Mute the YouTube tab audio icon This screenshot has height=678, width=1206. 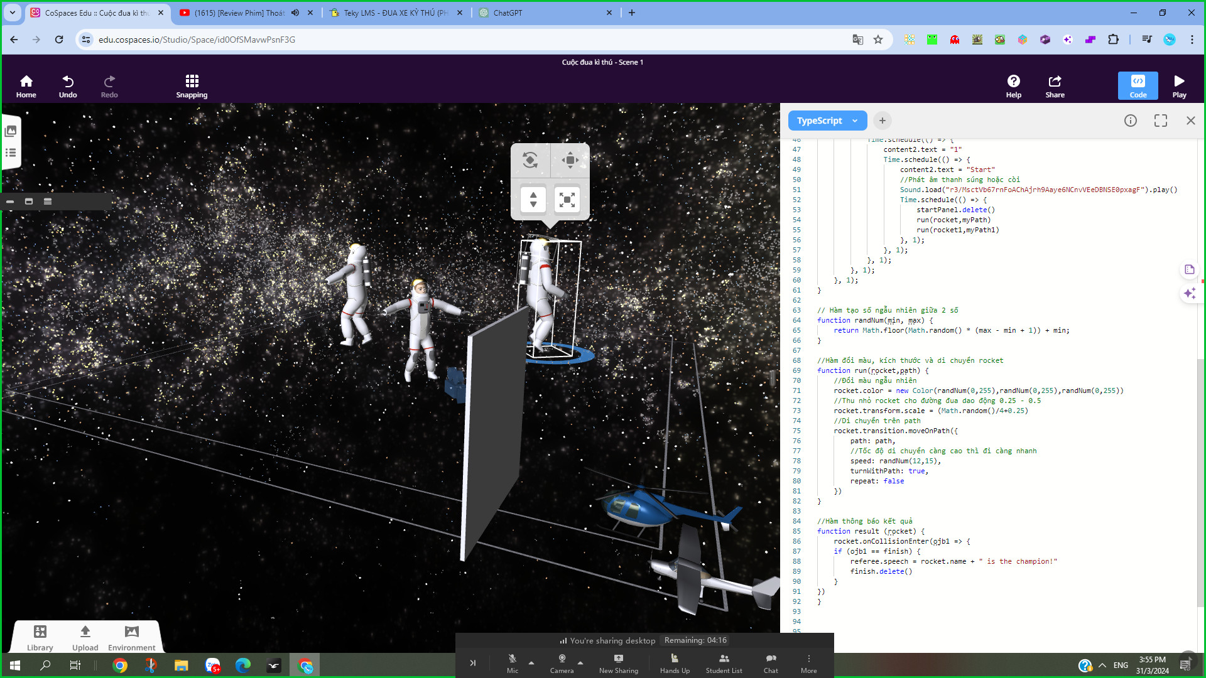pyautogui.click(x=295, y=13)
